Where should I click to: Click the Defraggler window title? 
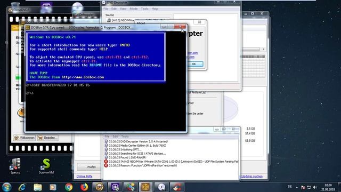(x=86, y=15)
